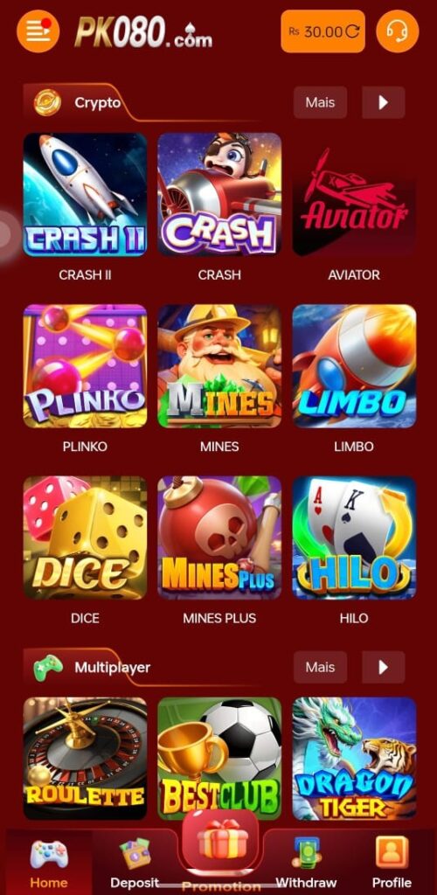The image size is (437, 895).
Task: Expand Multiplayer section with arrow button
Action: [384, 667]
